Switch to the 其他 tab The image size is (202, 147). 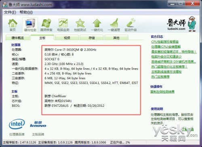116,38
